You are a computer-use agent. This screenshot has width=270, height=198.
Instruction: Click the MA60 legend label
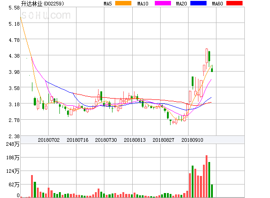[217, 4]
